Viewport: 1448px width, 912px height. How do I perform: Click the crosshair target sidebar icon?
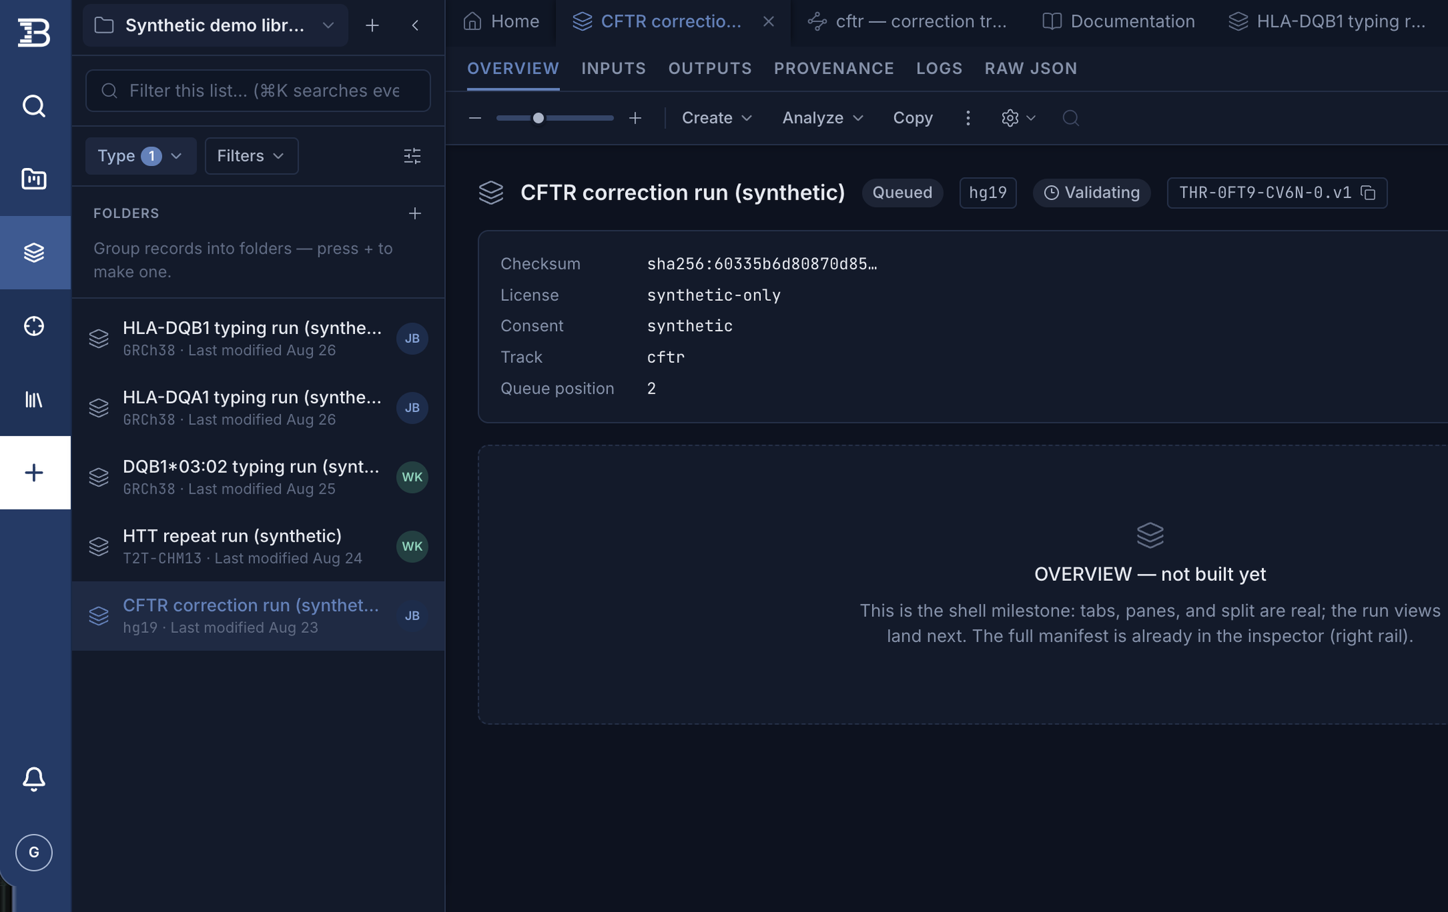point(34,326)
